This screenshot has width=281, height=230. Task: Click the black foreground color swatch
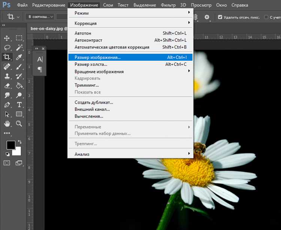(x=11, y=145)
